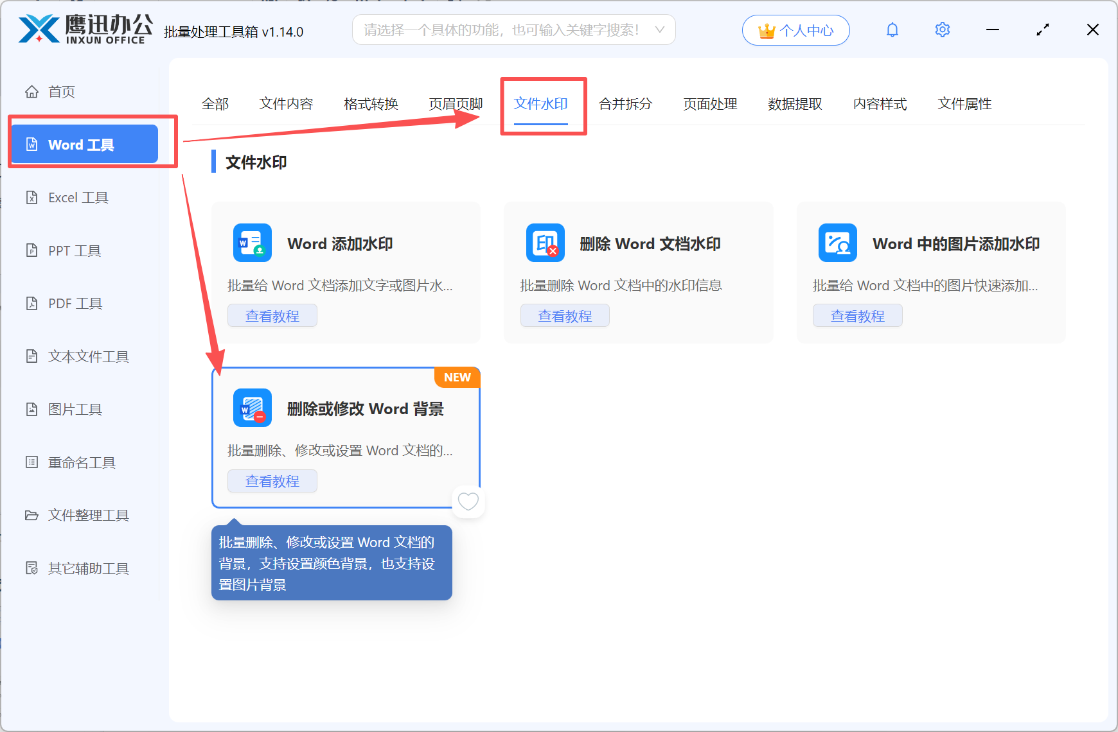
Task: Select the 全部 filter tab
Action: click(x=216, y=104)
